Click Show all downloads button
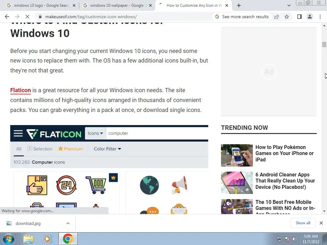Screen dimensions: 327x245 click(x=303, y=223)
